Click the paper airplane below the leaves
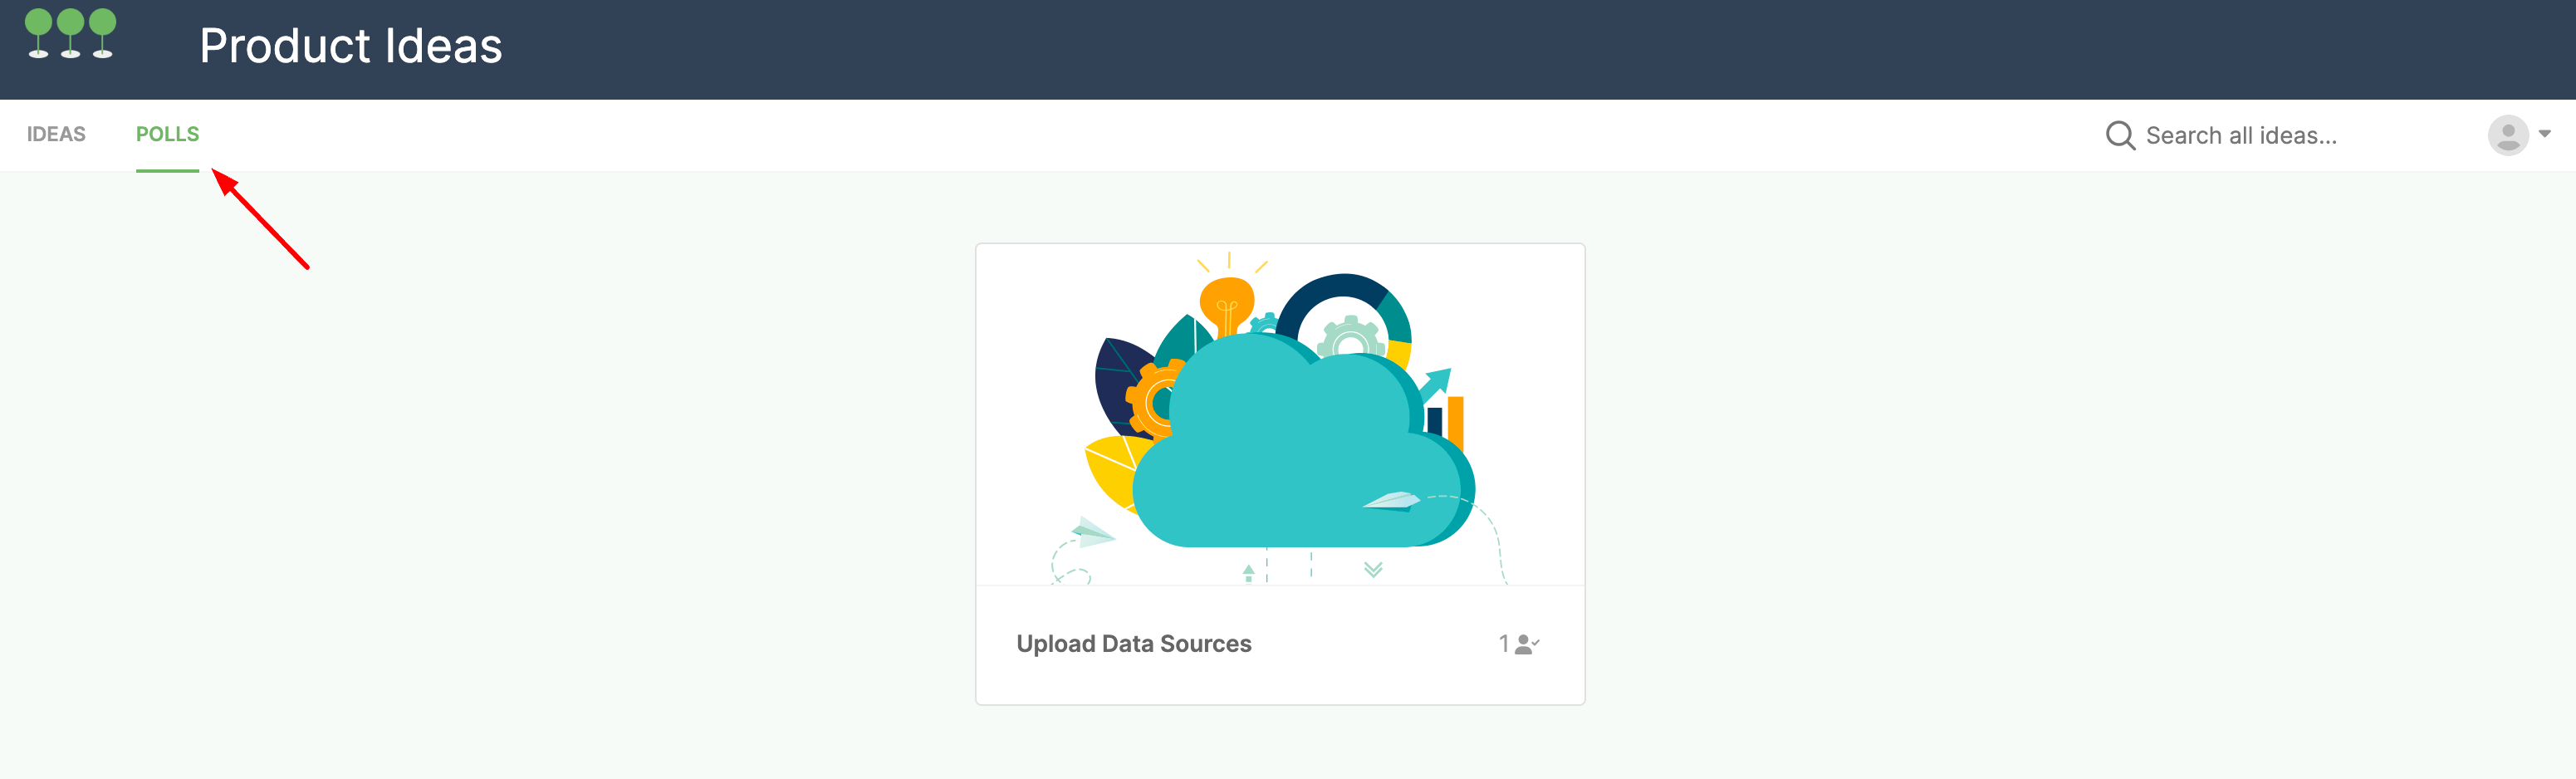2576x779 pixels. tap(1091, 531)
